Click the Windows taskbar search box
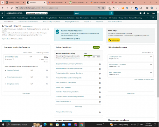 pyautogui.click(x=24, y=124)
